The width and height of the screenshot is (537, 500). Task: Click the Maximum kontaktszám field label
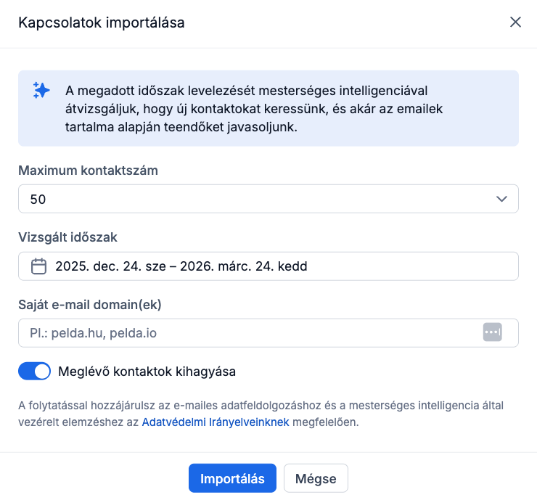pos(88,171)
